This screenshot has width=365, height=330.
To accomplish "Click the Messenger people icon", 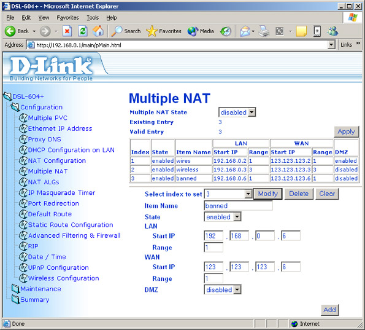I will 332,31.
